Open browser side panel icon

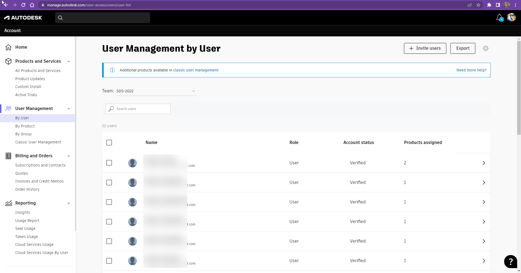tap(498, 5)
